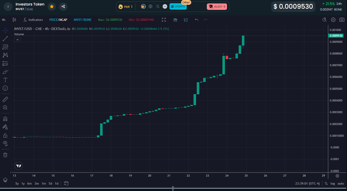
Task: Select the ruler measure tool
Action: [5, 99]
